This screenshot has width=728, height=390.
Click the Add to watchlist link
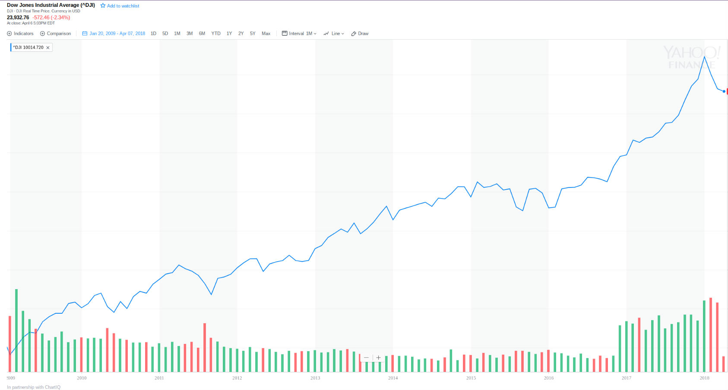pos(123,6)
